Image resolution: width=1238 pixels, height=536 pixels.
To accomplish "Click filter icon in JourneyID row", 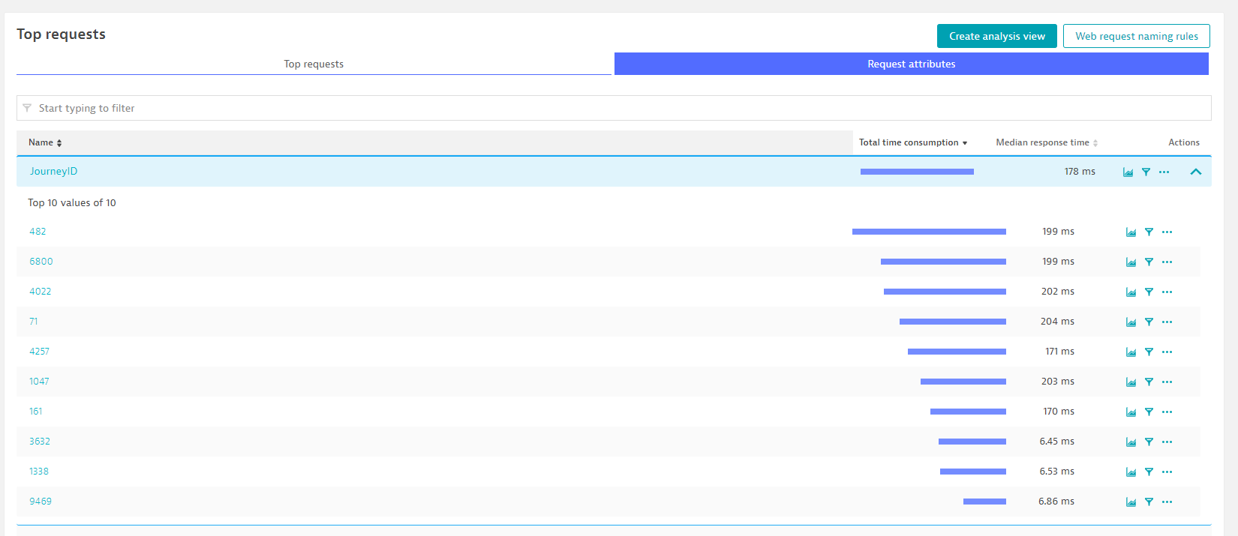I will pyautogui.click(x=1146, y=172).
